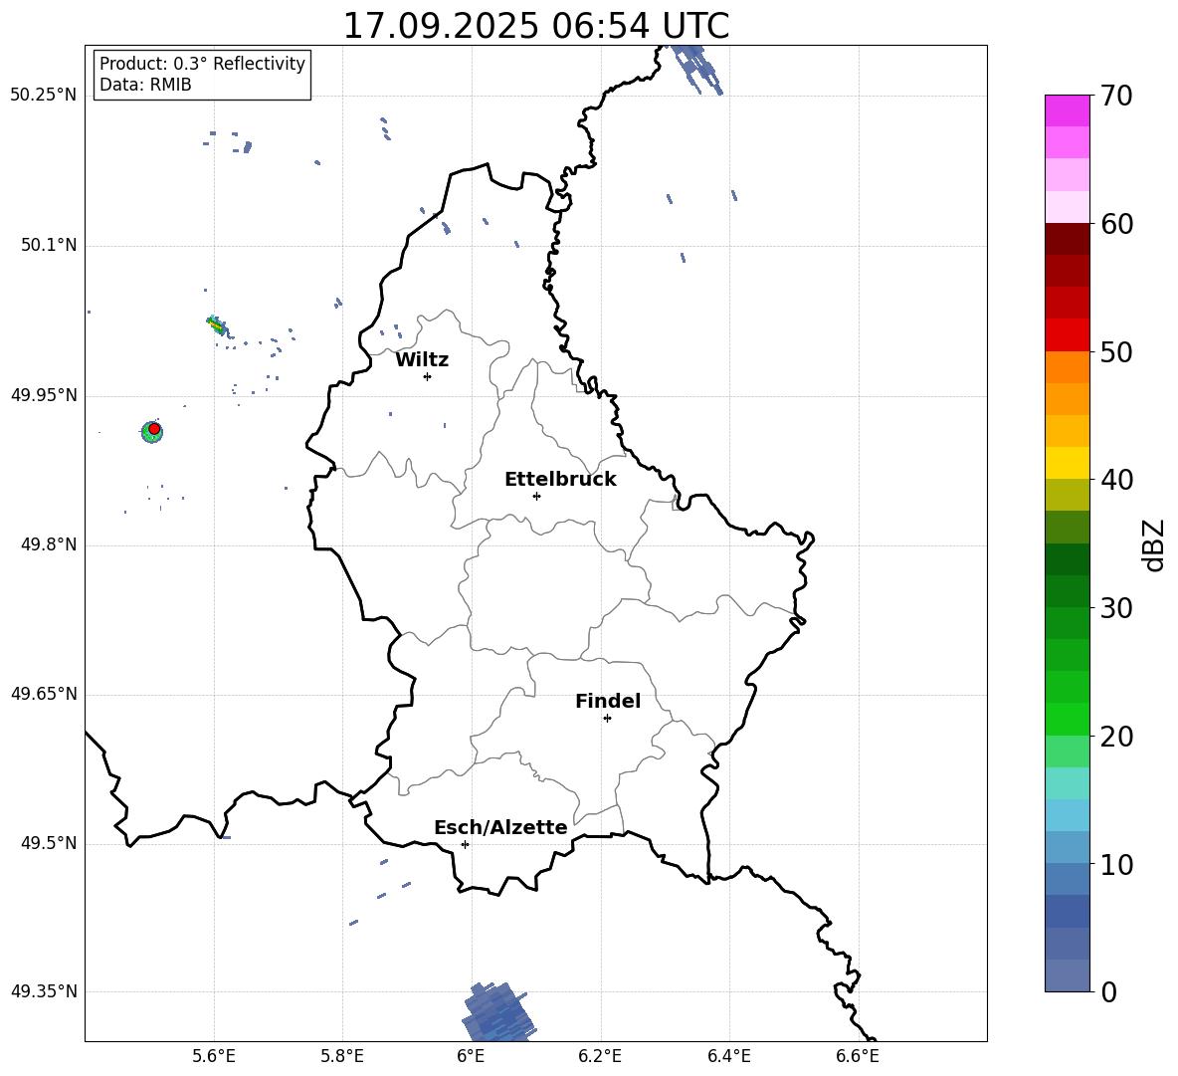The image size is (1178, 1076).
Task: Click the "50.25°N" latitude label
Action: [x=44, y=96]
